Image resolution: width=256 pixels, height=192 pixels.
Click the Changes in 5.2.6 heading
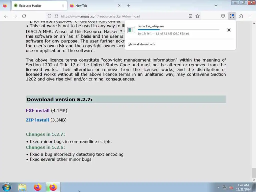tap(45, 147)
